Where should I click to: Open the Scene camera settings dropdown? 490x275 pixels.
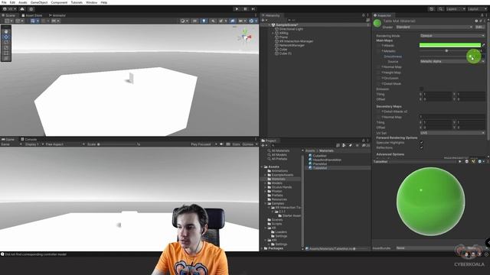[242, 21]
